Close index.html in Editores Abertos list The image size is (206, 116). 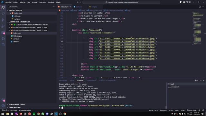(10, 13)
